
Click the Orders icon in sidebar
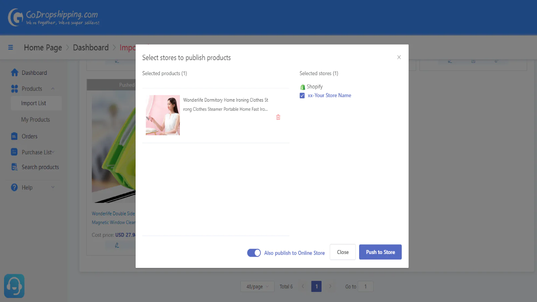(14, 136)
